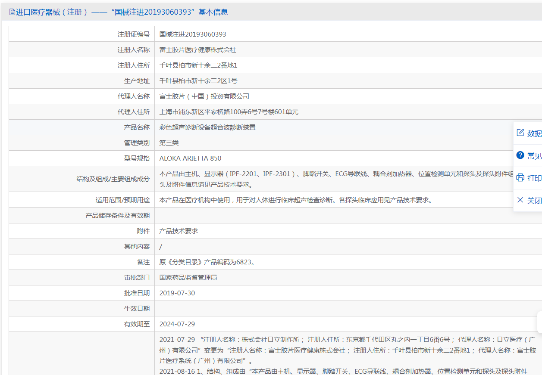This screenshot has height=375, width=542.
Task: Click the 附件 row label
Action: pos(144,231)
